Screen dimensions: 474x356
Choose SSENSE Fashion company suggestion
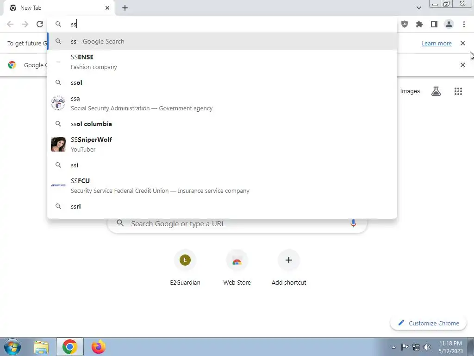[222, 62]
